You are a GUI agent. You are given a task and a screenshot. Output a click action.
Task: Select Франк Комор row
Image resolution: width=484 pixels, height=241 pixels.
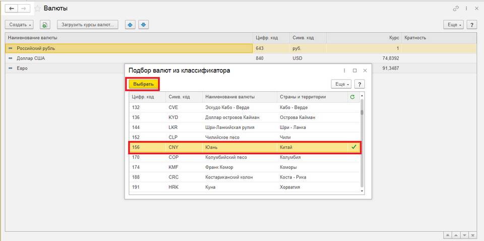pos(245,167)
